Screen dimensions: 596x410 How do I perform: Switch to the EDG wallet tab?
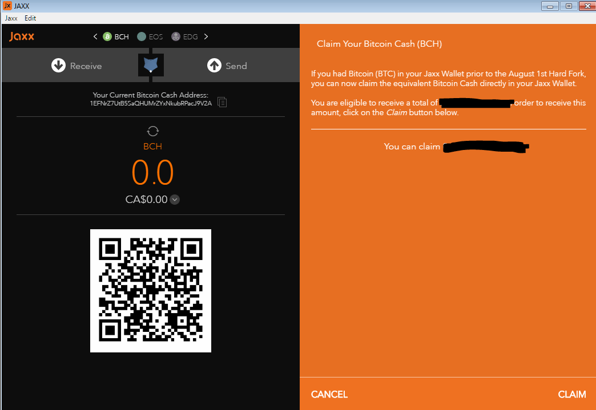[184, 36]
